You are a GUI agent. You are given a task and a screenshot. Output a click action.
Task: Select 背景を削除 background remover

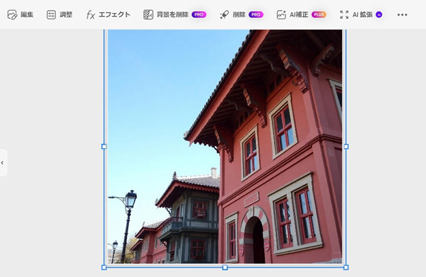175,14
